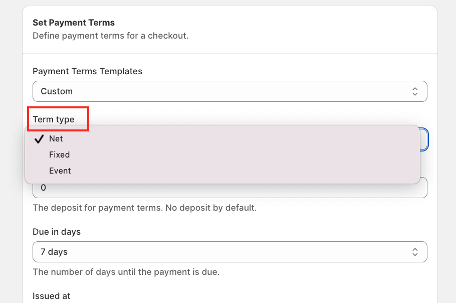
Task: Click focused Term type select edge right of list
Action: pos(424,139)
